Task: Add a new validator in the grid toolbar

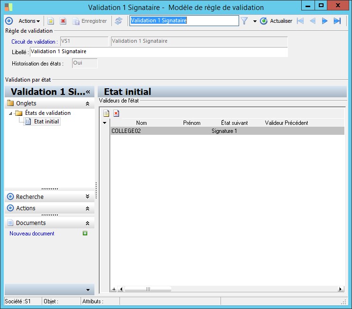Action: [106, 113]
